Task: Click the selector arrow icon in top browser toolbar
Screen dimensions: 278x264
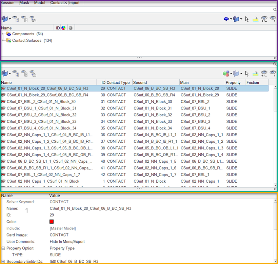Action: coord(247,19)
